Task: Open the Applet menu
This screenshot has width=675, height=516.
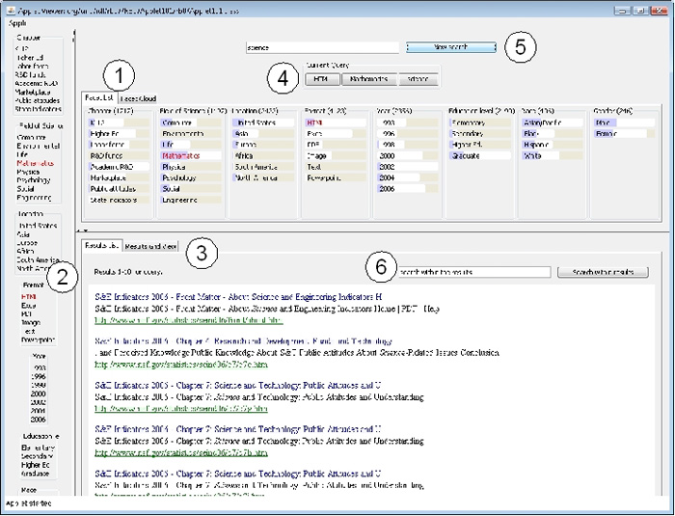Action: (18, 22)
